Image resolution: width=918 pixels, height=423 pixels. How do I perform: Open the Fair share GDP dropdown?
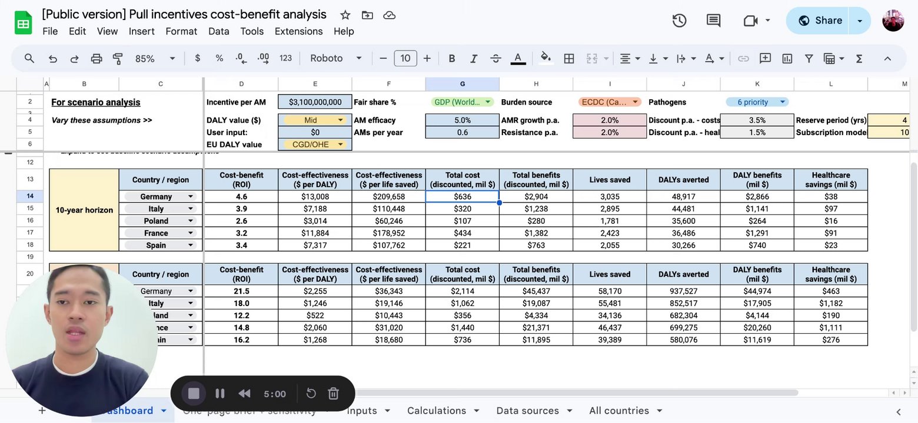click(463, 102)
